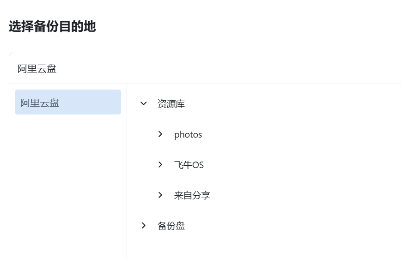Pick the 来自分享 folder name
This screenshot has height=259, width=402.
click(x=192, y=196)
